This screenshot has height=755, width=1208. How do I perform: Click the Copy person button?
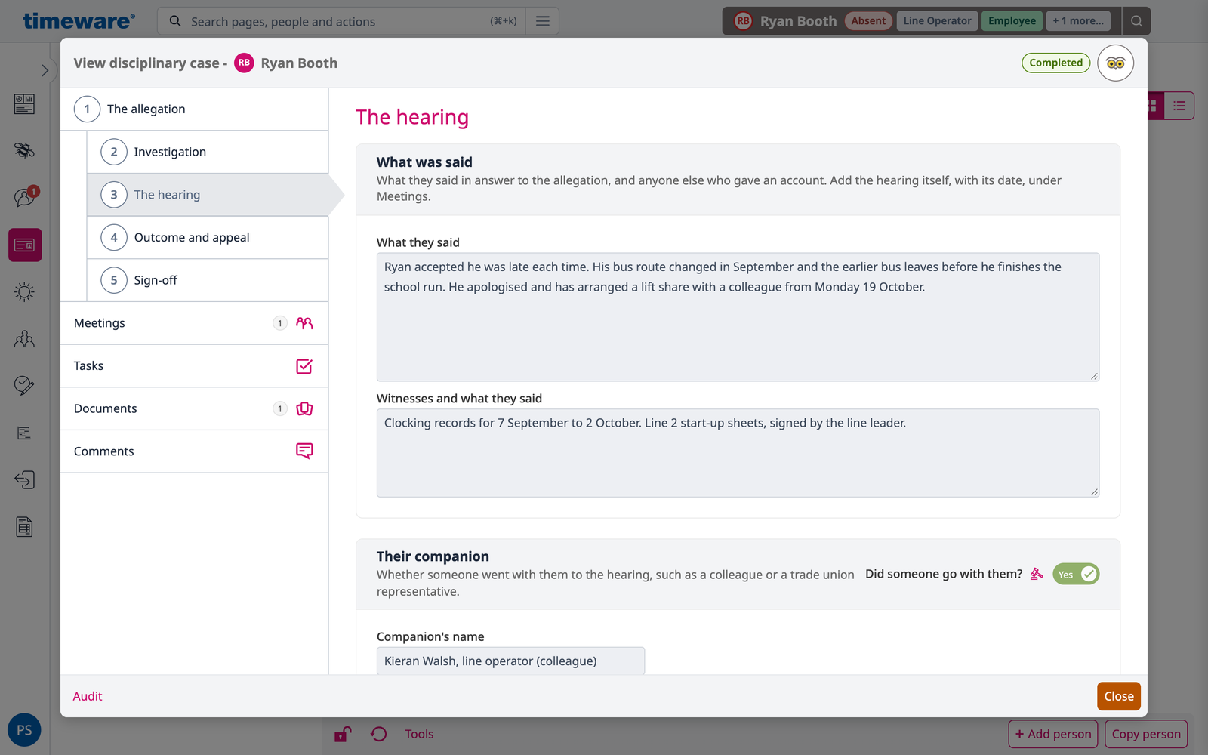click(1146, 734)
